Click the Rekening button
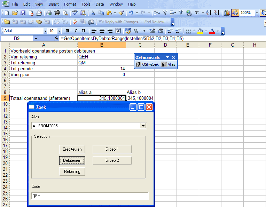The image size is (266, 207). pyautogui.click(x=72, y=172)
